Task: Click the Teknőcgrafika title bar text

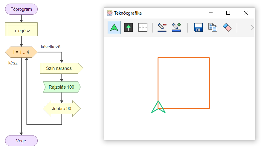Action: click(128, 13)
